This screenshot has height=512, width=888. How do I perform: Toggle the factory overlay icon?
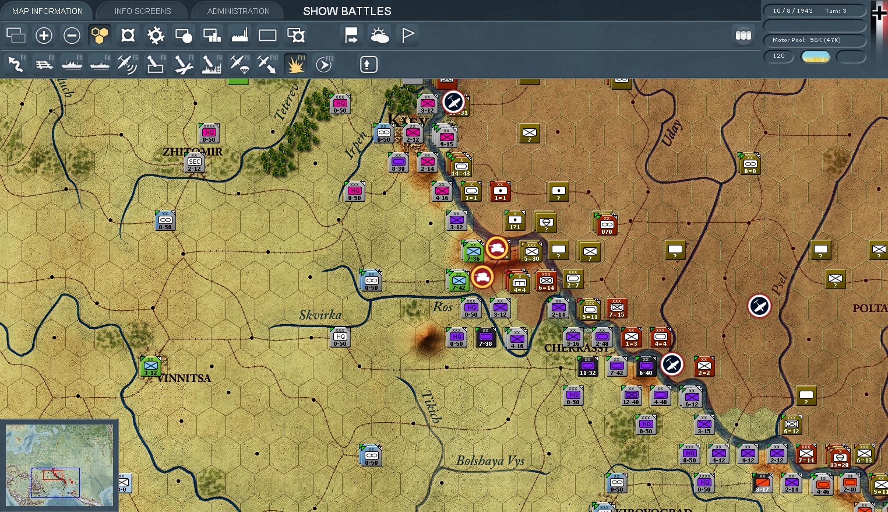point(239,36)
